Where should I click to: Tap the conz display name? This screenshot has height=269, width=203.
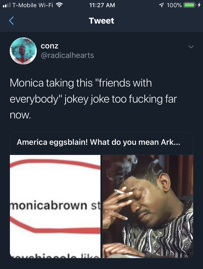[x=49, y=46]
